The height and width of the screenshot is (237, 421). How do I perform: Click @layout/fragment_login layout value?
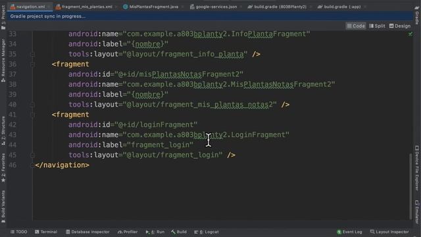(x=172, y=155)
